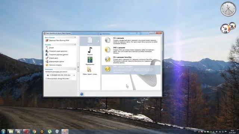Click the Nero Burning ROM flame icon
Screen dimensions: 239x134
[x=47, y=41]
